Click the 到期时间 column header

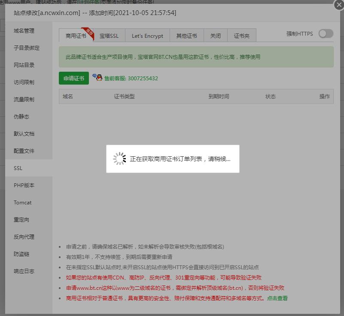pyautogui.click(x=219, y=97)
